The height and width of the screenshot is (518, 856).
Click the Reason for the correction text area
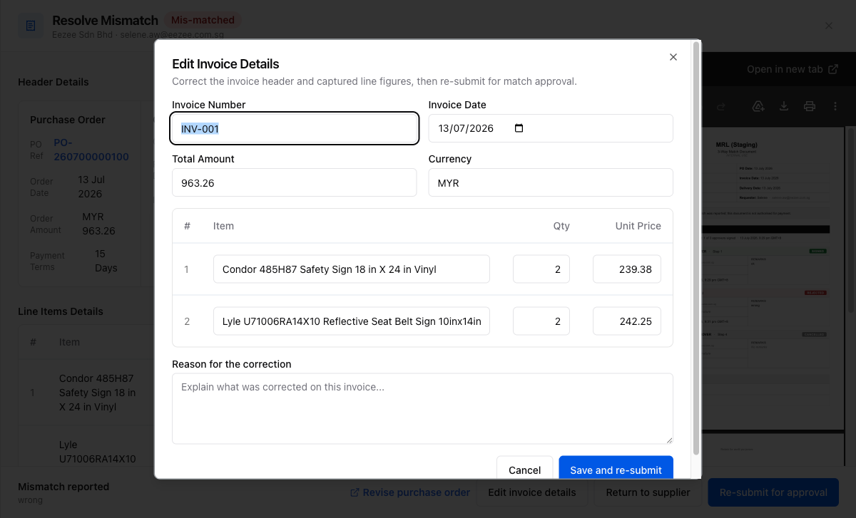coord(422,409)
